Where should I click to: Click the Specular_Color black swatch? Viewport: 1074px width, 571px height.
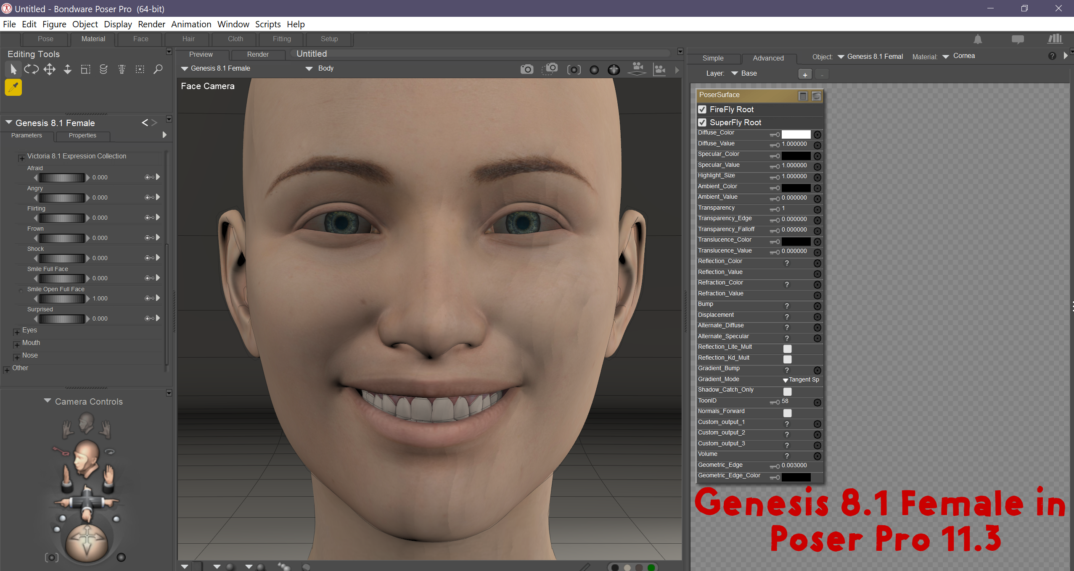point(796,156)
